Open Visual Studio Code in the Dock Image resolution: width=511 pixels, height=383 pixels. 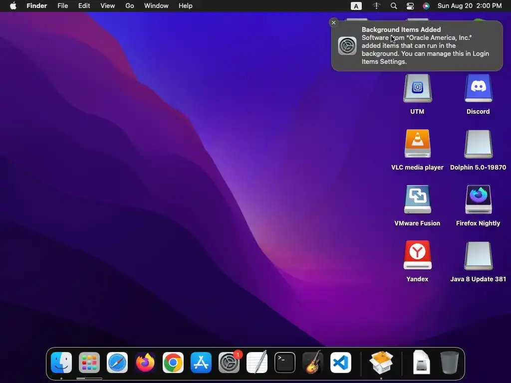point(340,363)
